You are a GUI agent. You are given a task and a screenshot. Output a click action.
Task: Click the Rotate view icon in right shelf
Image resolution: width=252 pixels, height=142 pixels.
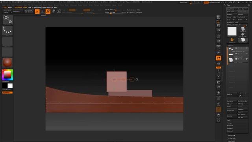219,93
